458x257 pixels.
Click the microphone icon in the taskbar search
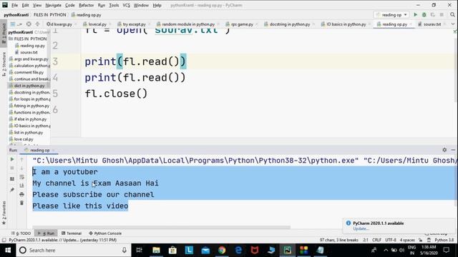124,251
